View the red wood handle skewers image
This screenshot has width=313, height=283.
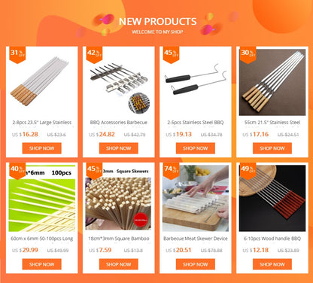tap(272, 198)
